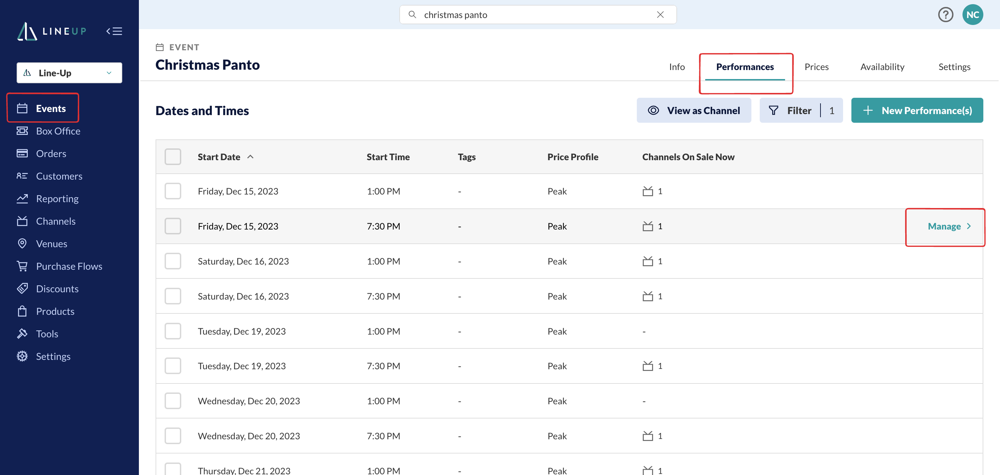This screenshot has width=1000, height=475.
Task: Toggle View as Channel button
Action: click(694, 111)
